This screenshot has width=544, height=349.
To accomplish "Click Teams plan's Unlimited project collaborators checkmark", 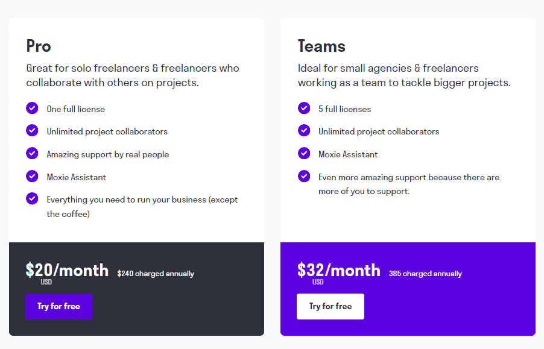I will (x=304, y=131).
